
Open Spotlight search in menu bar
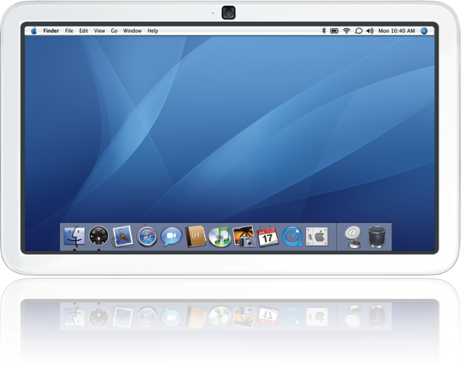click(424, 31)
